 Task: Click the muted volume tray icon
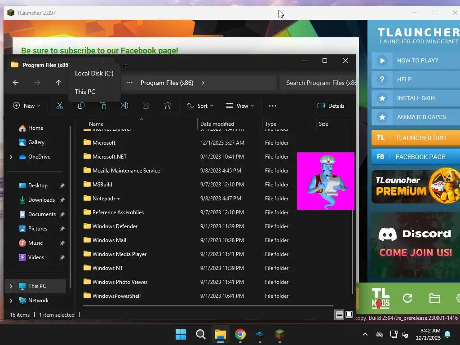click(x=405, y=334)
